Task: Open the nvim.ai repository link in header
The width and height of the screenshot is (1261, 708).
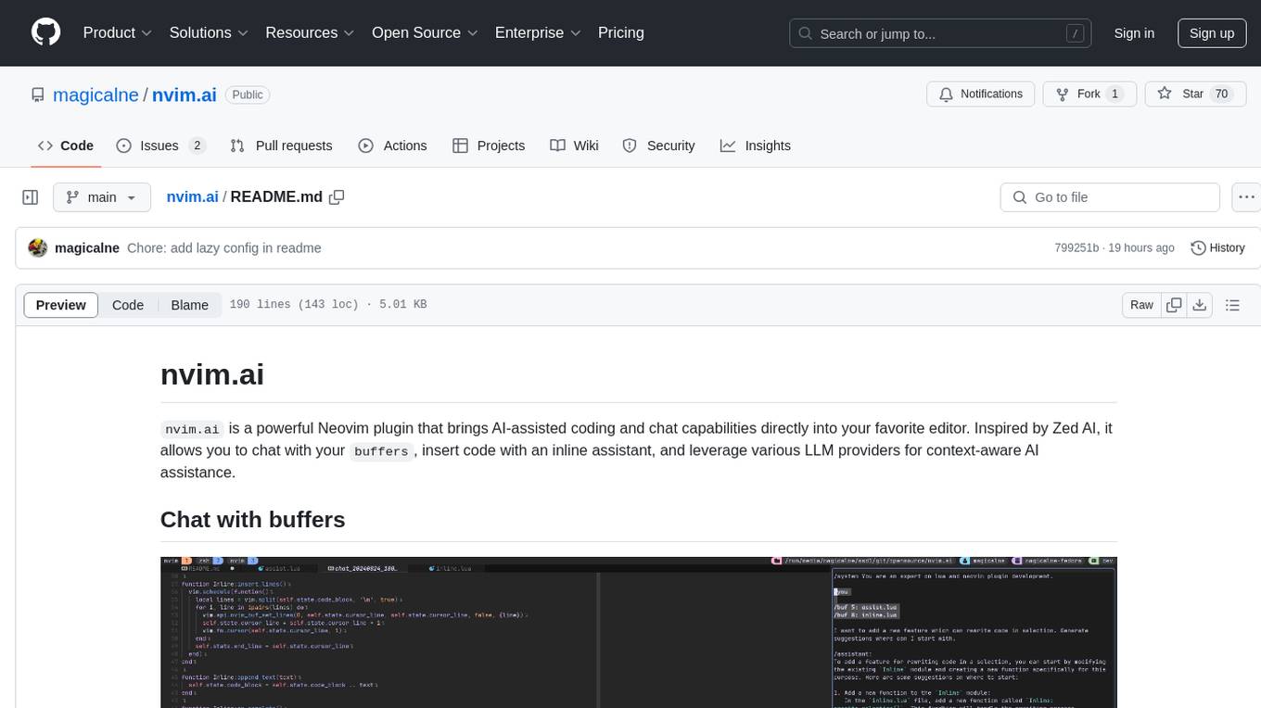Action: click(x=185, y=95)
